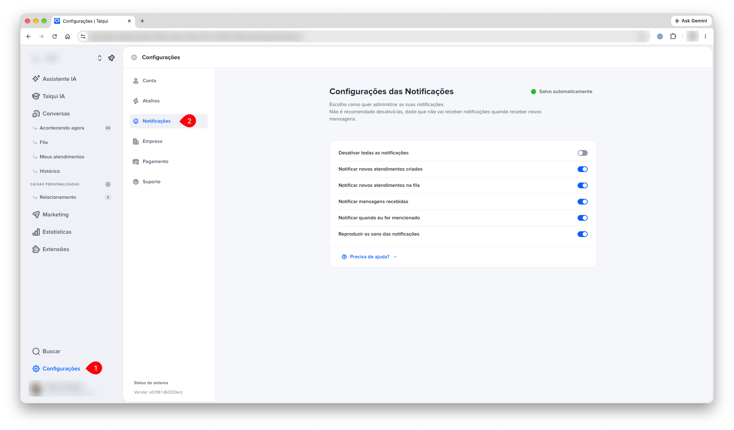Image resolution: width=734 pixels, height=430 pixels.
Task: Open Estatísticas bar chart icon
Action: 36,232
